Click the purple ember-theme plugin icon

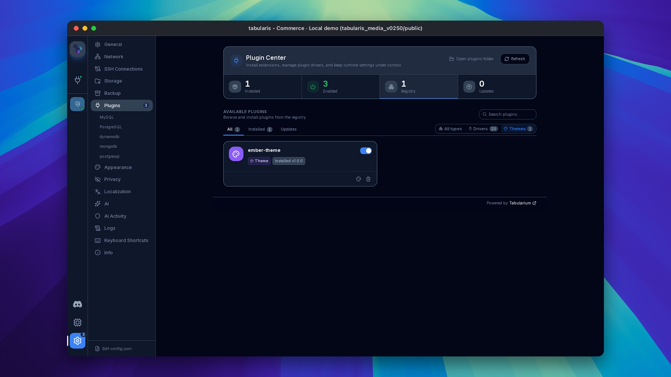(x=236, y=154)
